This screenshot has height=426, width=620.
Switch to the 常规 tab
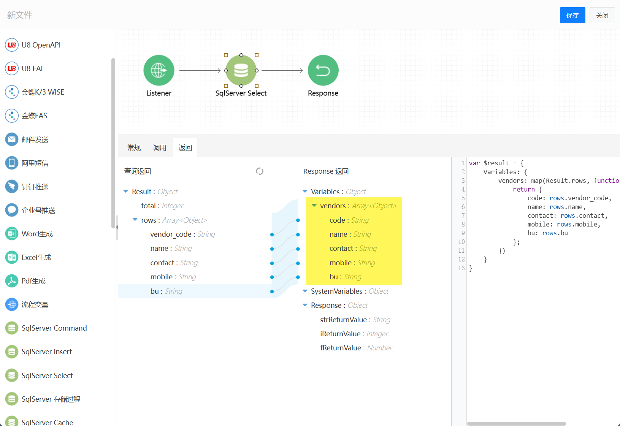click(134, 148)
